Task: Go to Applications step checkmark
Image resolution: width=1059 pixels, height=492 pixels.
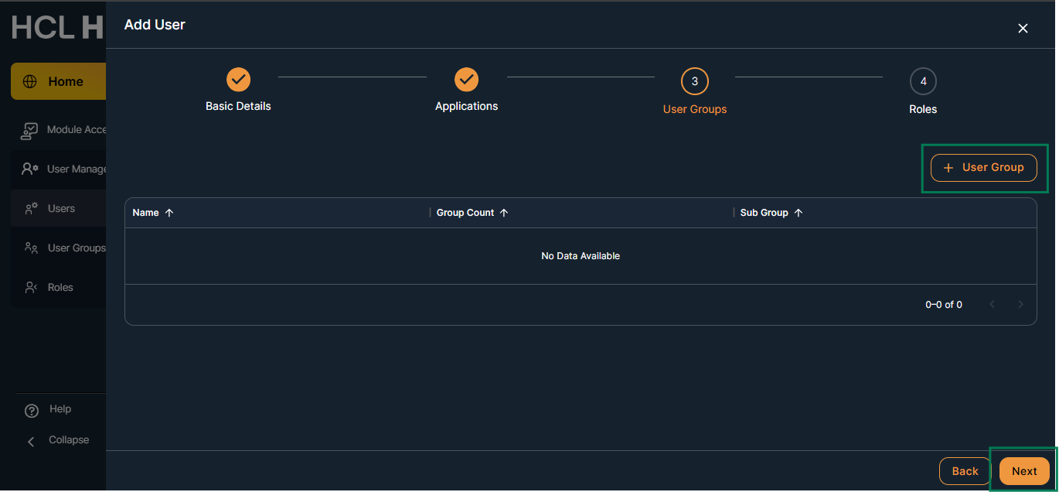Action: tap(466, 79)
